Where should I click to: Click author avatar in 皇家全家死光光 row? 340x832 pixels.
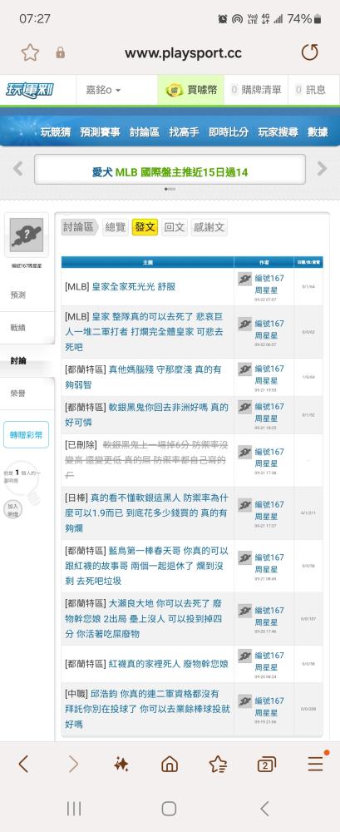pos(244,279)
